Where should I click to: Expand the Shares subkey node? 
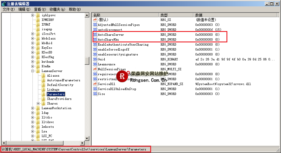pos(38,103)
